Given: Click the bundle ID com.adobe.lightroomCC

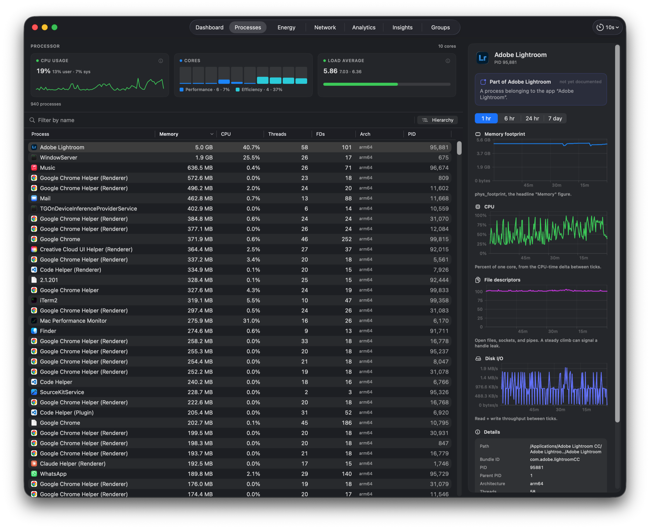Looking at the screenshot, I should (x=555, y=459).
